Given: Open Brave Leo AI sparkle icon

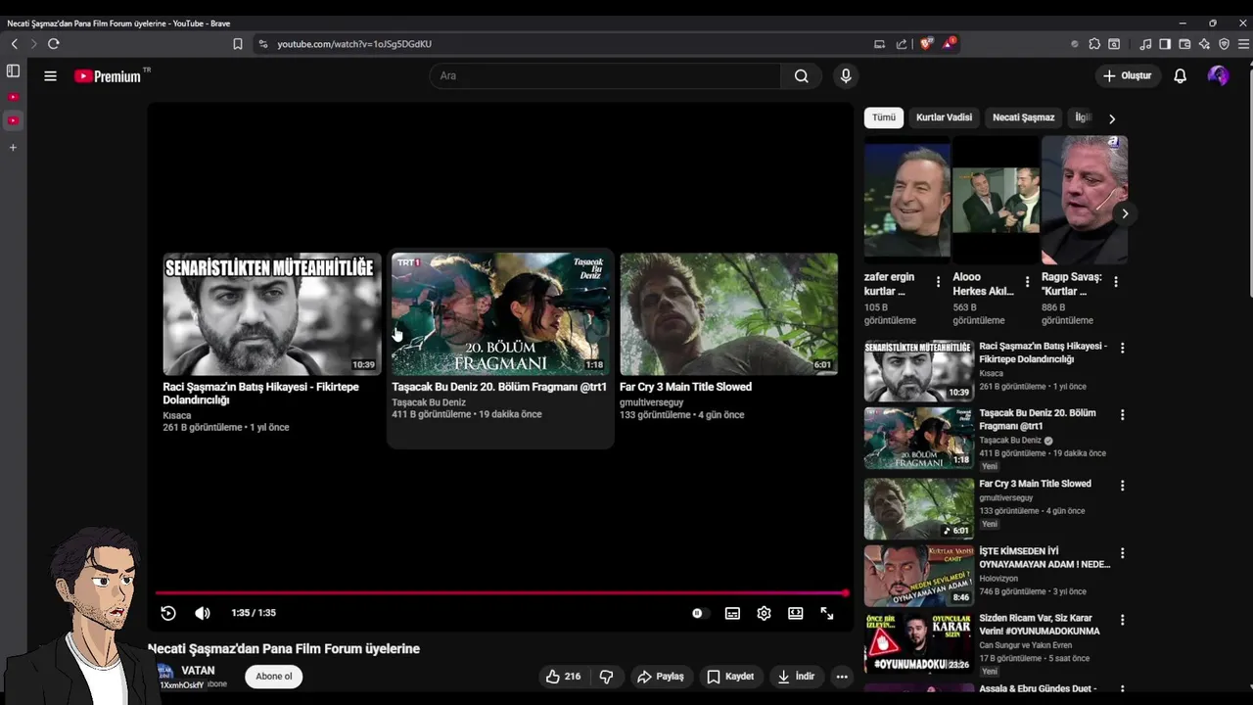Looking at the screenshot, I should coord(1204,44).
